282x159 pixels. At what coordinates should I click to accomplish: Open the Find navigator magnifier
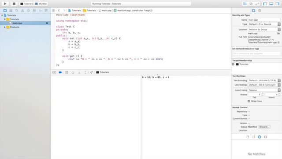17,11
